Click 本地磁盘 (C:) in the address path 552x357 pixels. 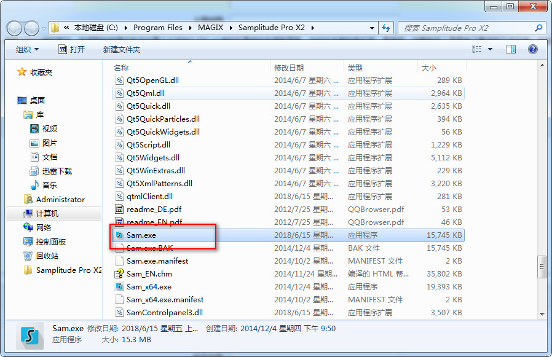click(96, 28)
